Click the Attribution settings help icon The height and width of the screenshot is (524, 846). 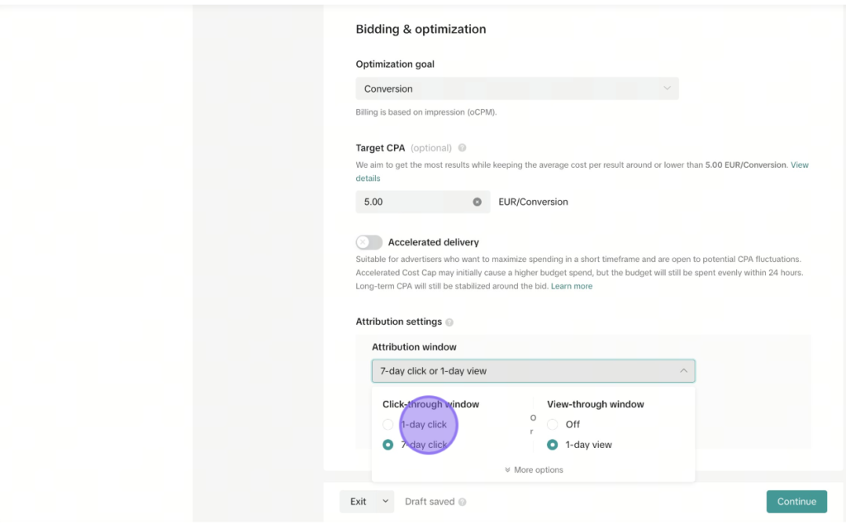click(x=449, y=322)
